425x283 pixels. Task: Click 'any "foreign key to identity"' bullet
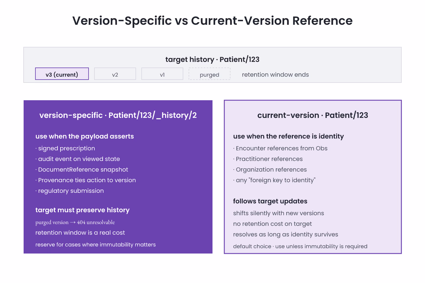(274, 180)
